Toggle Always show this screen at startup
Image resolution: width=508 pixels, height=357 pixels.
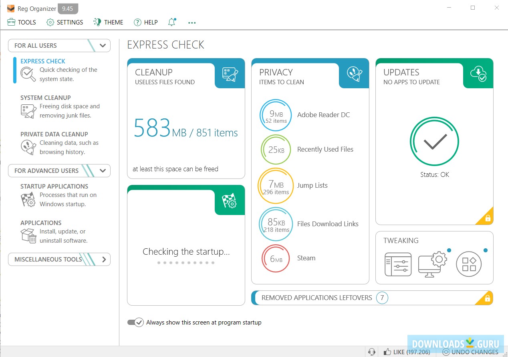point(135,322)
